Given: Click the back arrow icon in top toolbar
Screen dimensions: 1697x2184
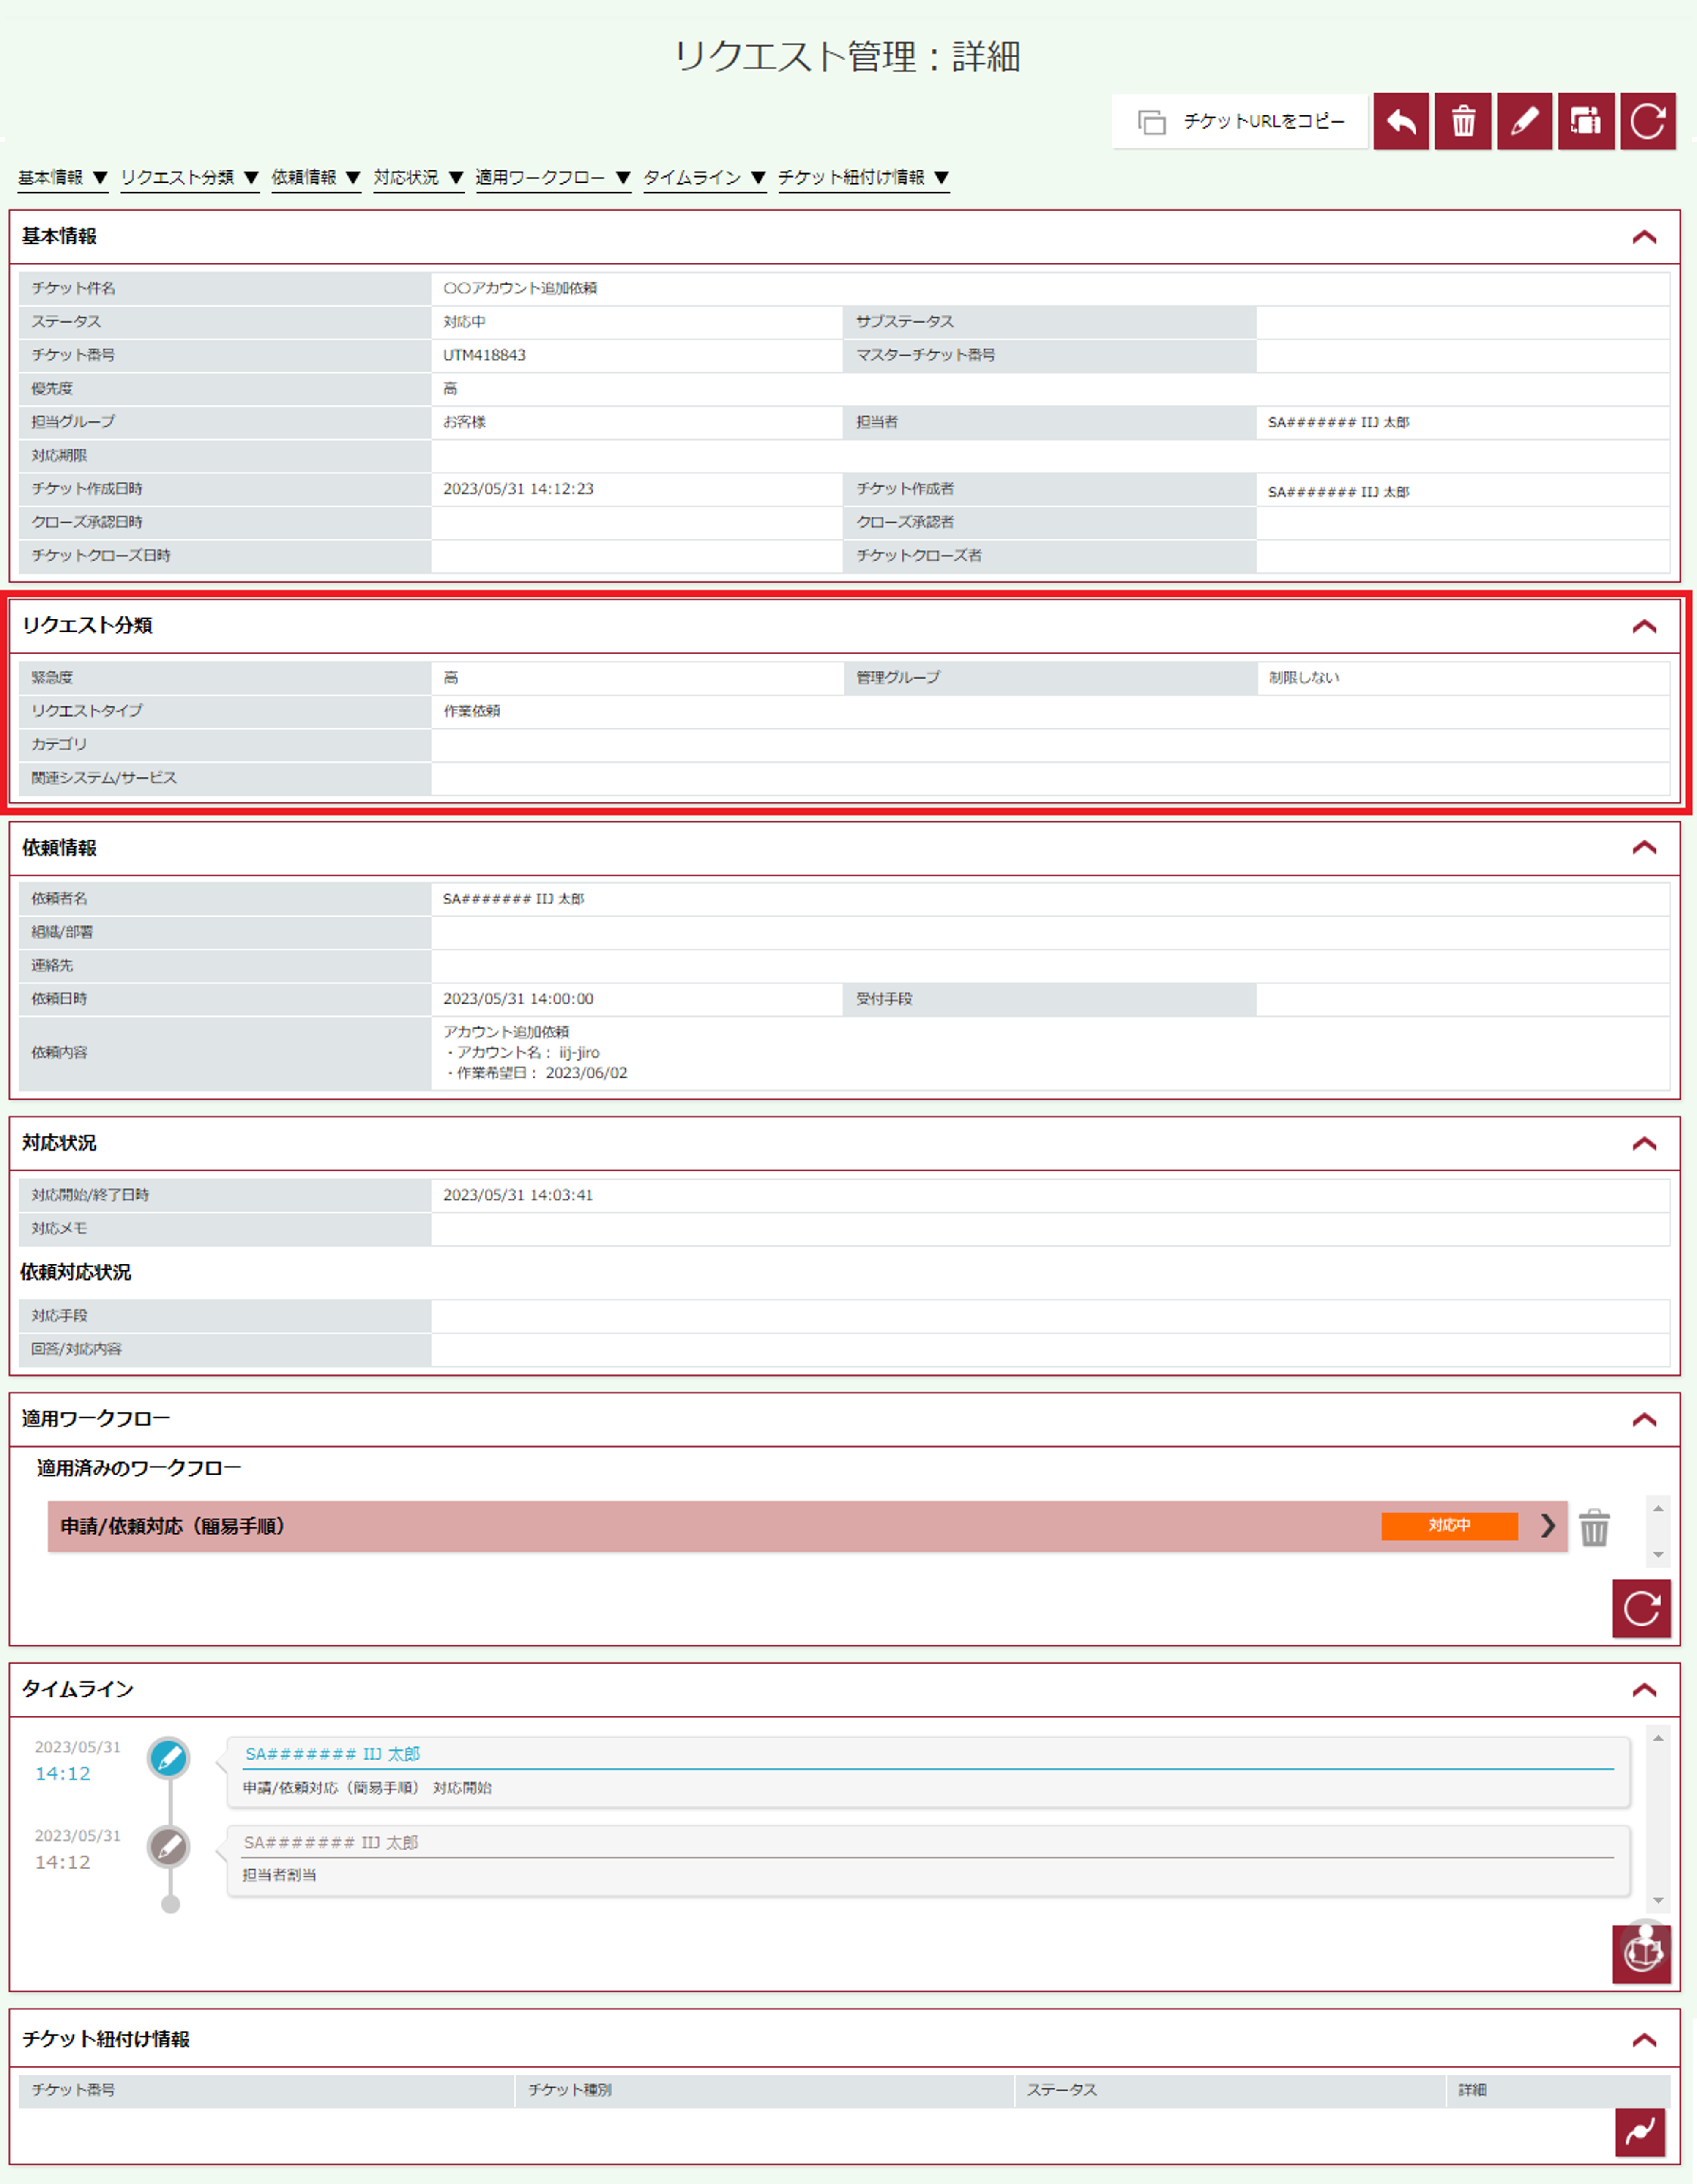Looking at the screenshot, I should (1401, 121).
